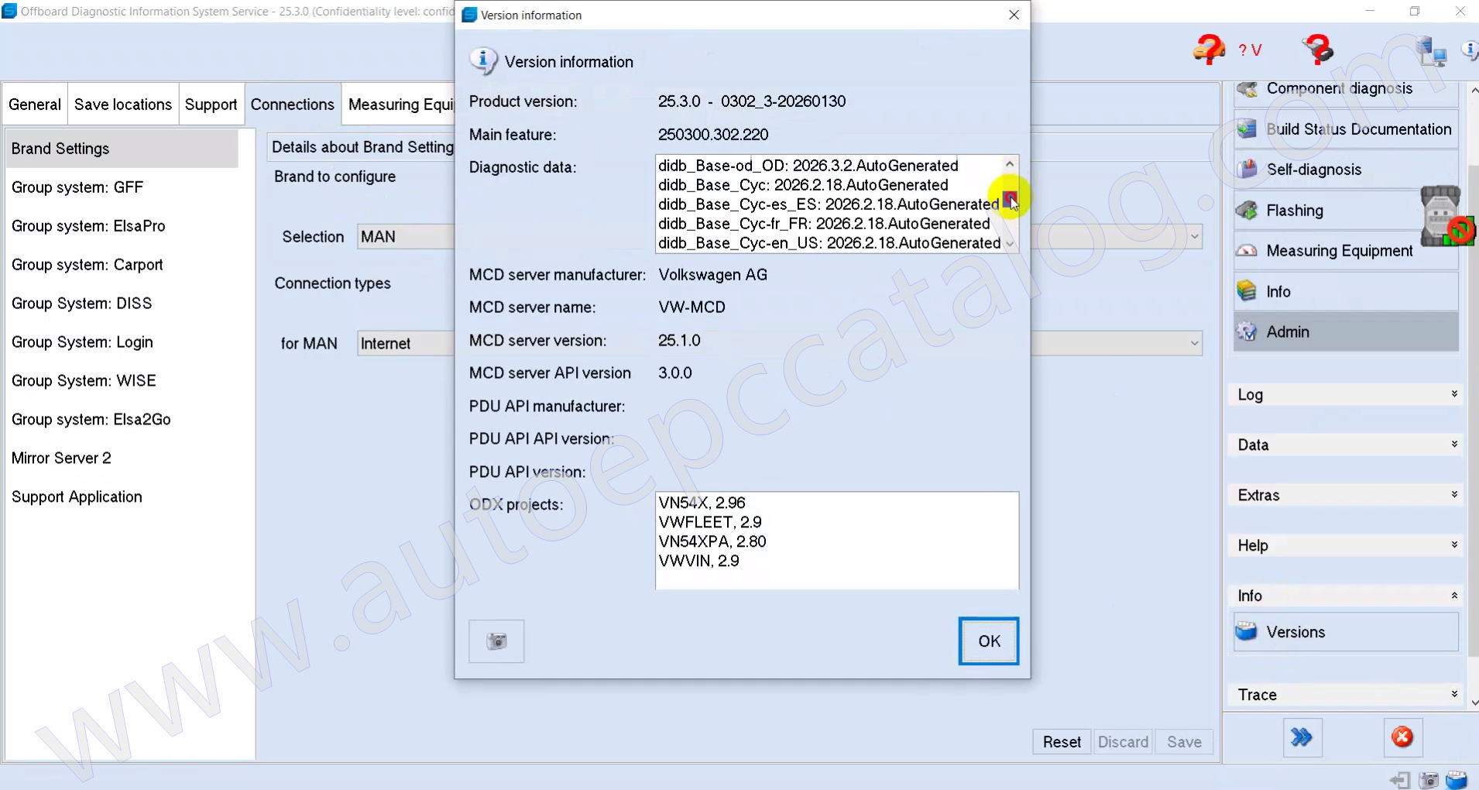Screen dimensions: 1479x790
Task: Select Group system: ElsaPro in list
Action: [x=88, y=226]
